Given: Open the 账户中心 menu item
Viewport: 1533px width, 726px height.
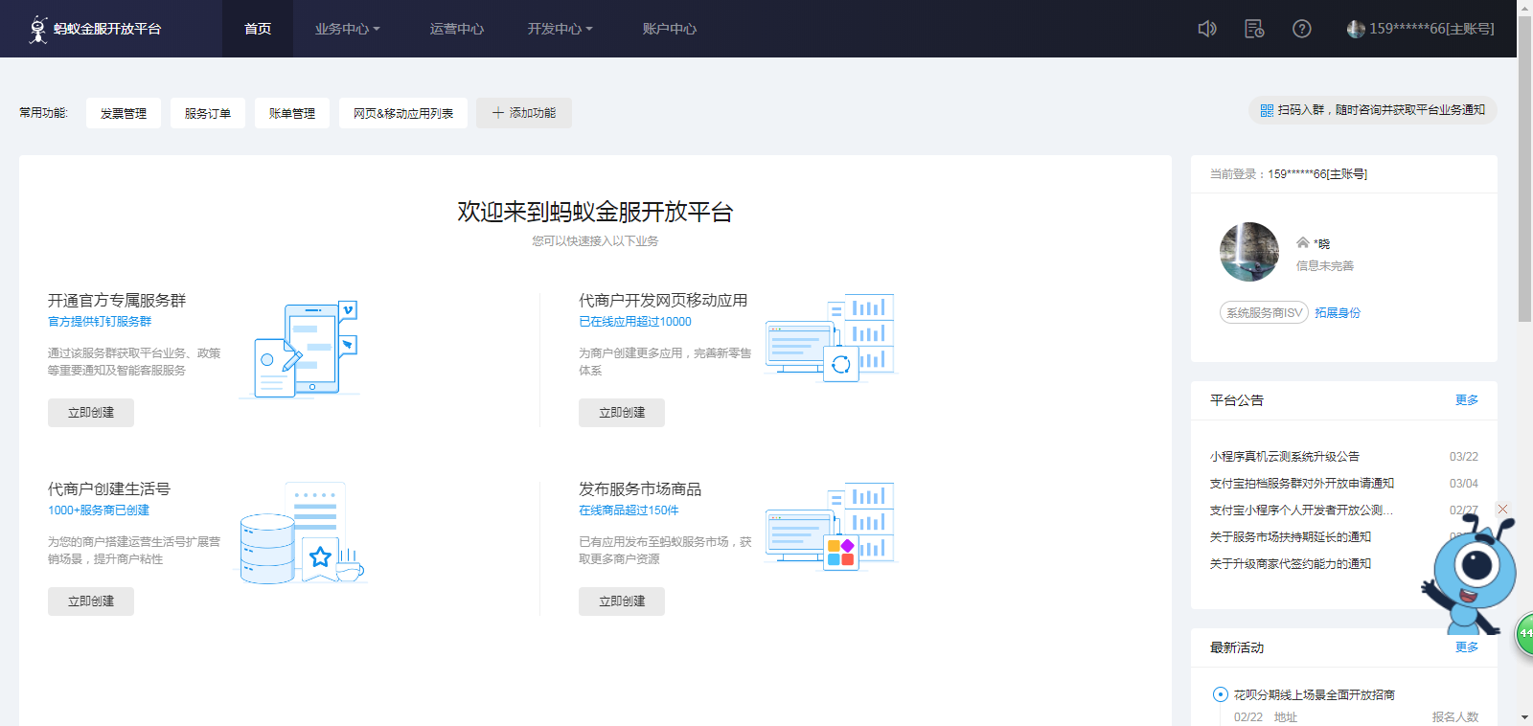Looking at the screenshot, I should pyautogui.click(x=670, y=29).
